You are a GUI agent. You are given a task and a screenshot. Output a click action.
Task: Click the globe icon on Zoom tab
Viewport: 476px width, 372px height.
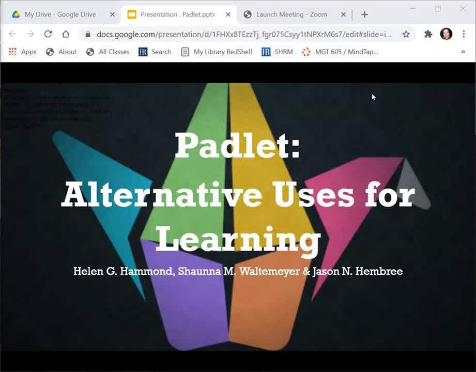point(248,14)
